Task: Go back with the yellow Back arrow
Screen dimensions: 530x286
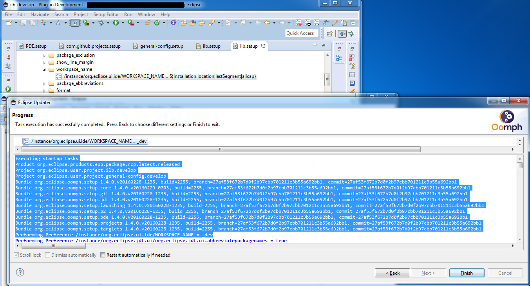Action: pos(267,23)
